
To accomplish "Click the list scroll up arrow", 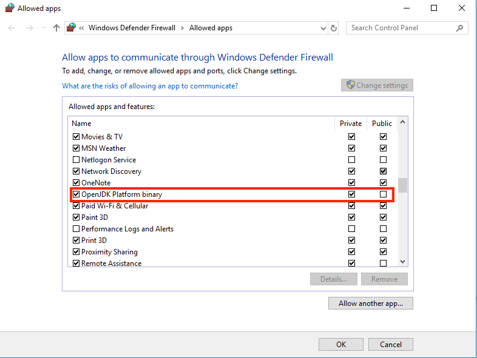I will 402,122.
